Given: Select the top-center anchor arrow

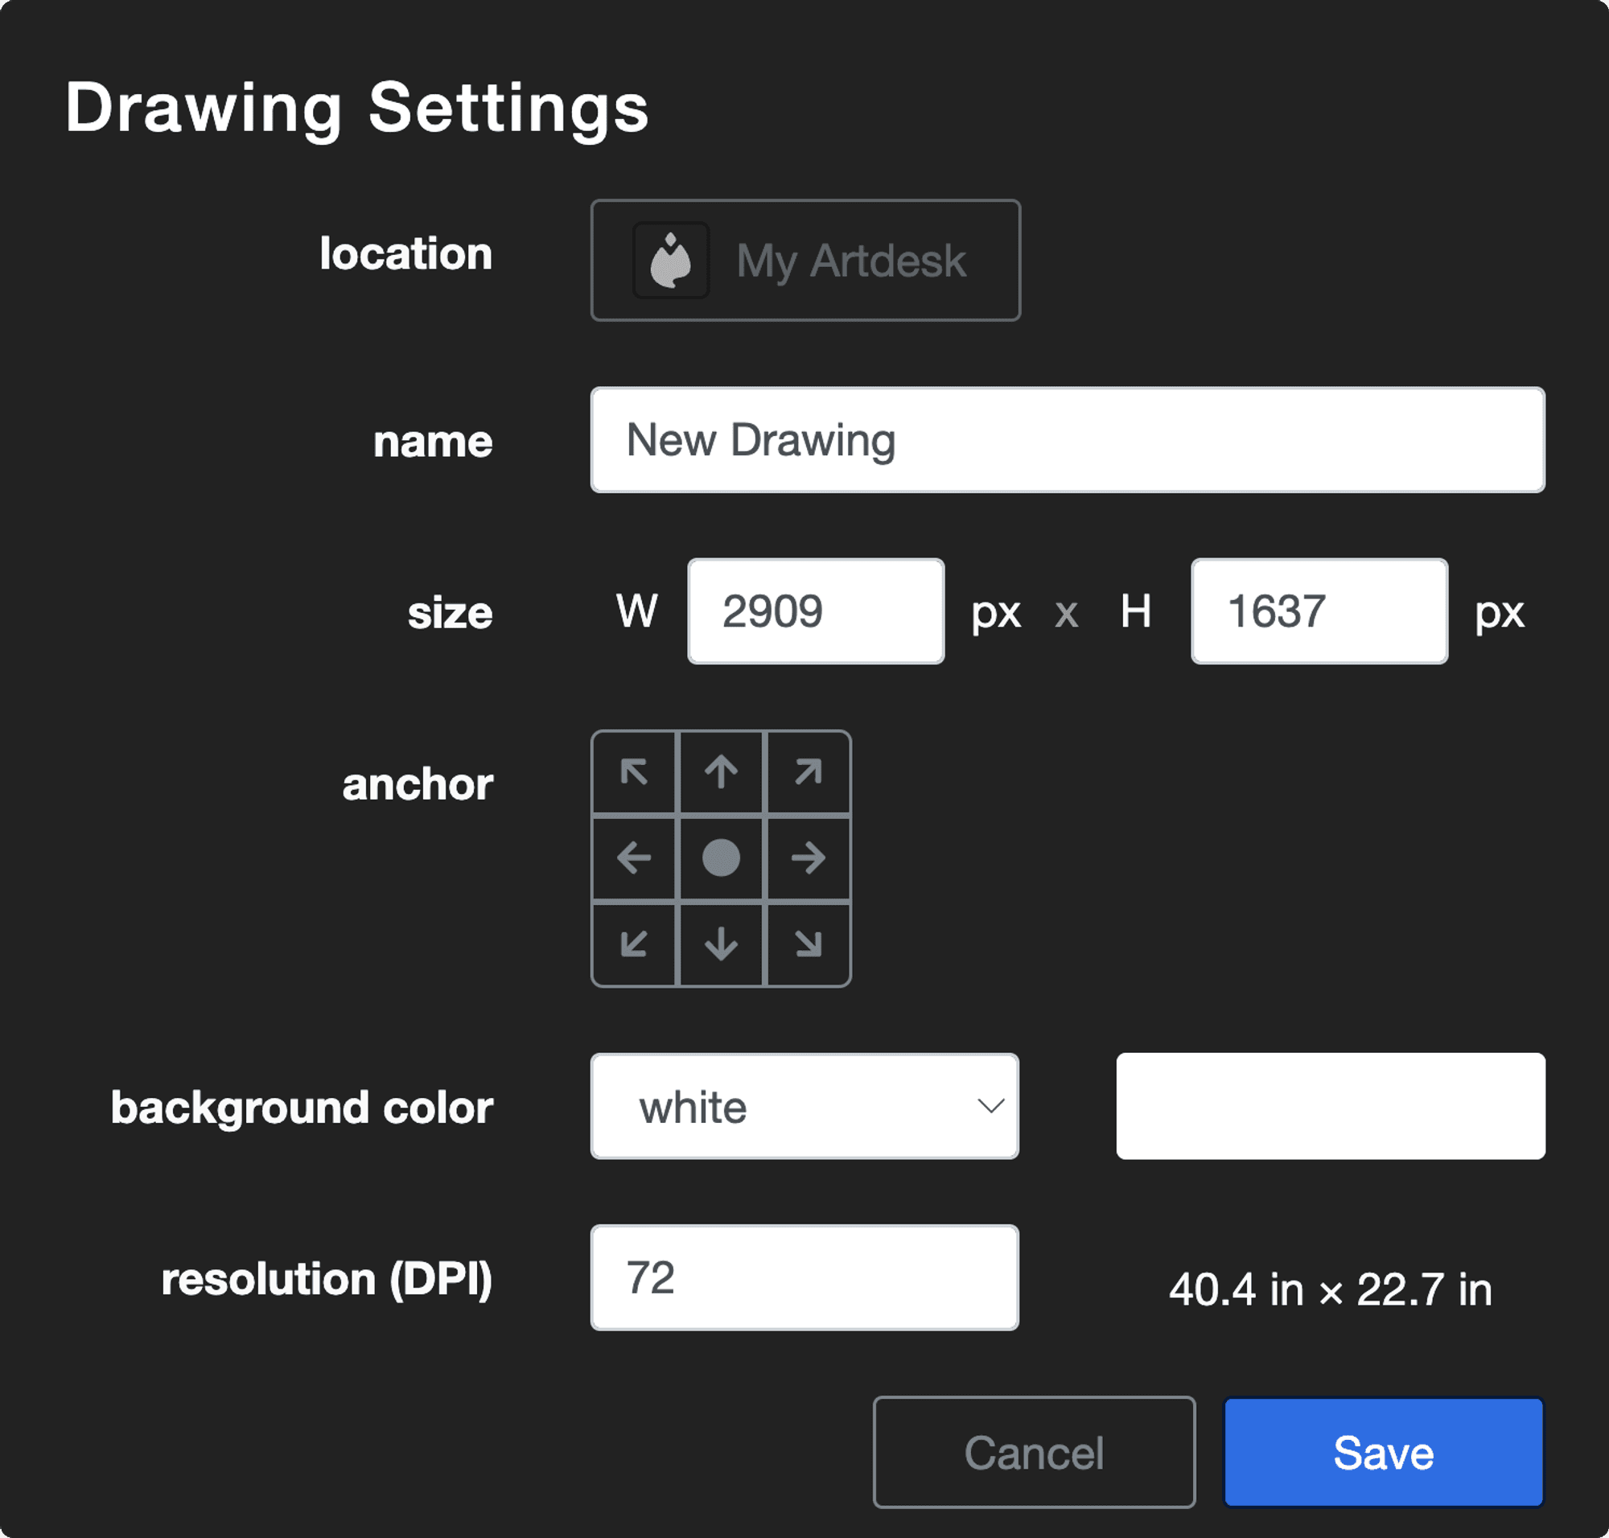Looking at the screenshot, I should 721,772.
